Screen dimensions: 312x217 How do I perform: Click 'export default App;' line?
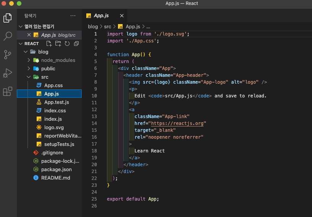(133, 199)
